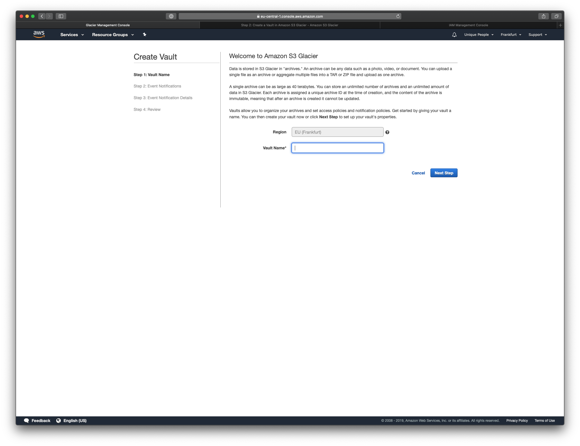
Task: Click the Next Step button
Action: (x=444, y=173)
